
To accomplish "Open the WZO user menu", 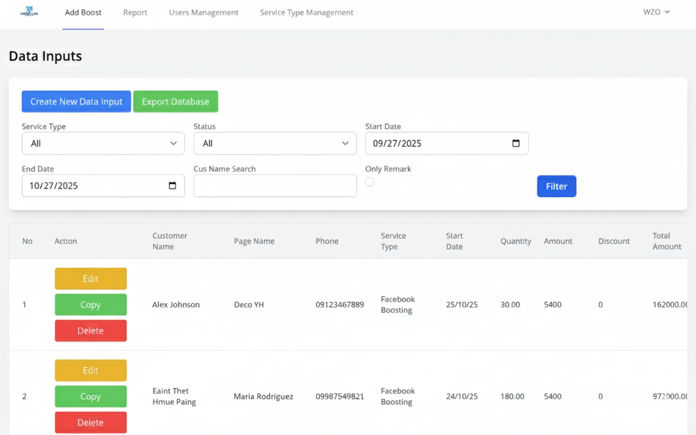I will tap(656, 12).
